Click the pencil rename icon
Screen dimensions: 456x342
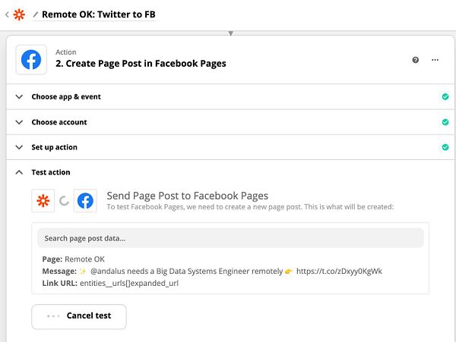click(x=35, y=14)
